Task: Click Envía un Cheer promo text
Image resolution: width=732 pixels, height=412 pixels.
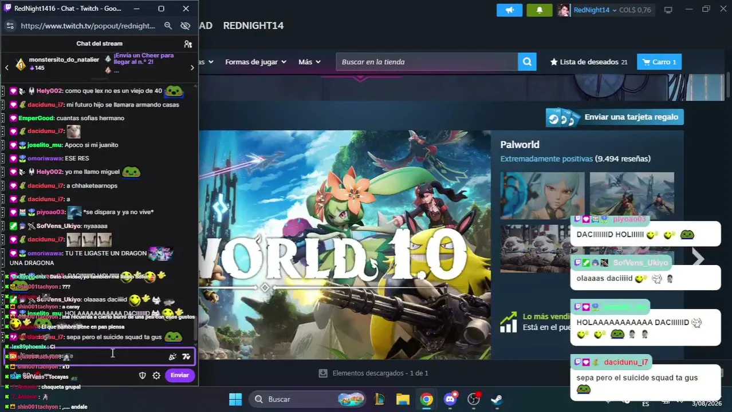Action: point(144,59)
